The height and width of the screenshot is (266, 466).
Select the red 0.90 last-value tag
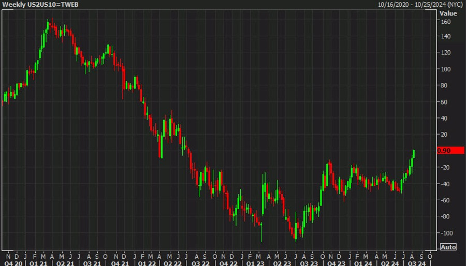[450, 151]
